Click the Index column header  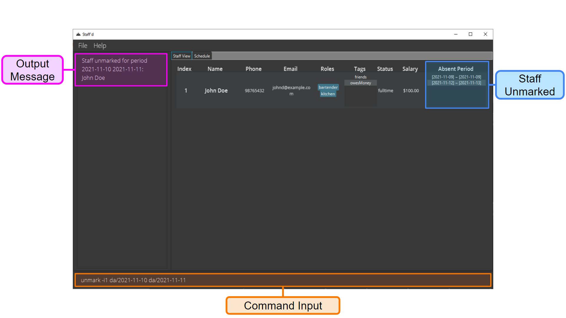(184, 69)
